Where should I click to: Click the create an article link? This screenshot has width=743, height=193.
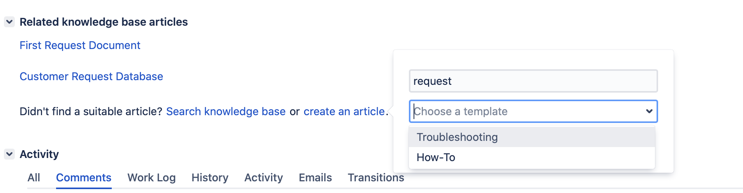(x=344, y=112)
